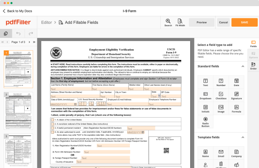259x168 pixels.
Task: Check 'An alien authorized to work' box
Action: pos(52,132)
